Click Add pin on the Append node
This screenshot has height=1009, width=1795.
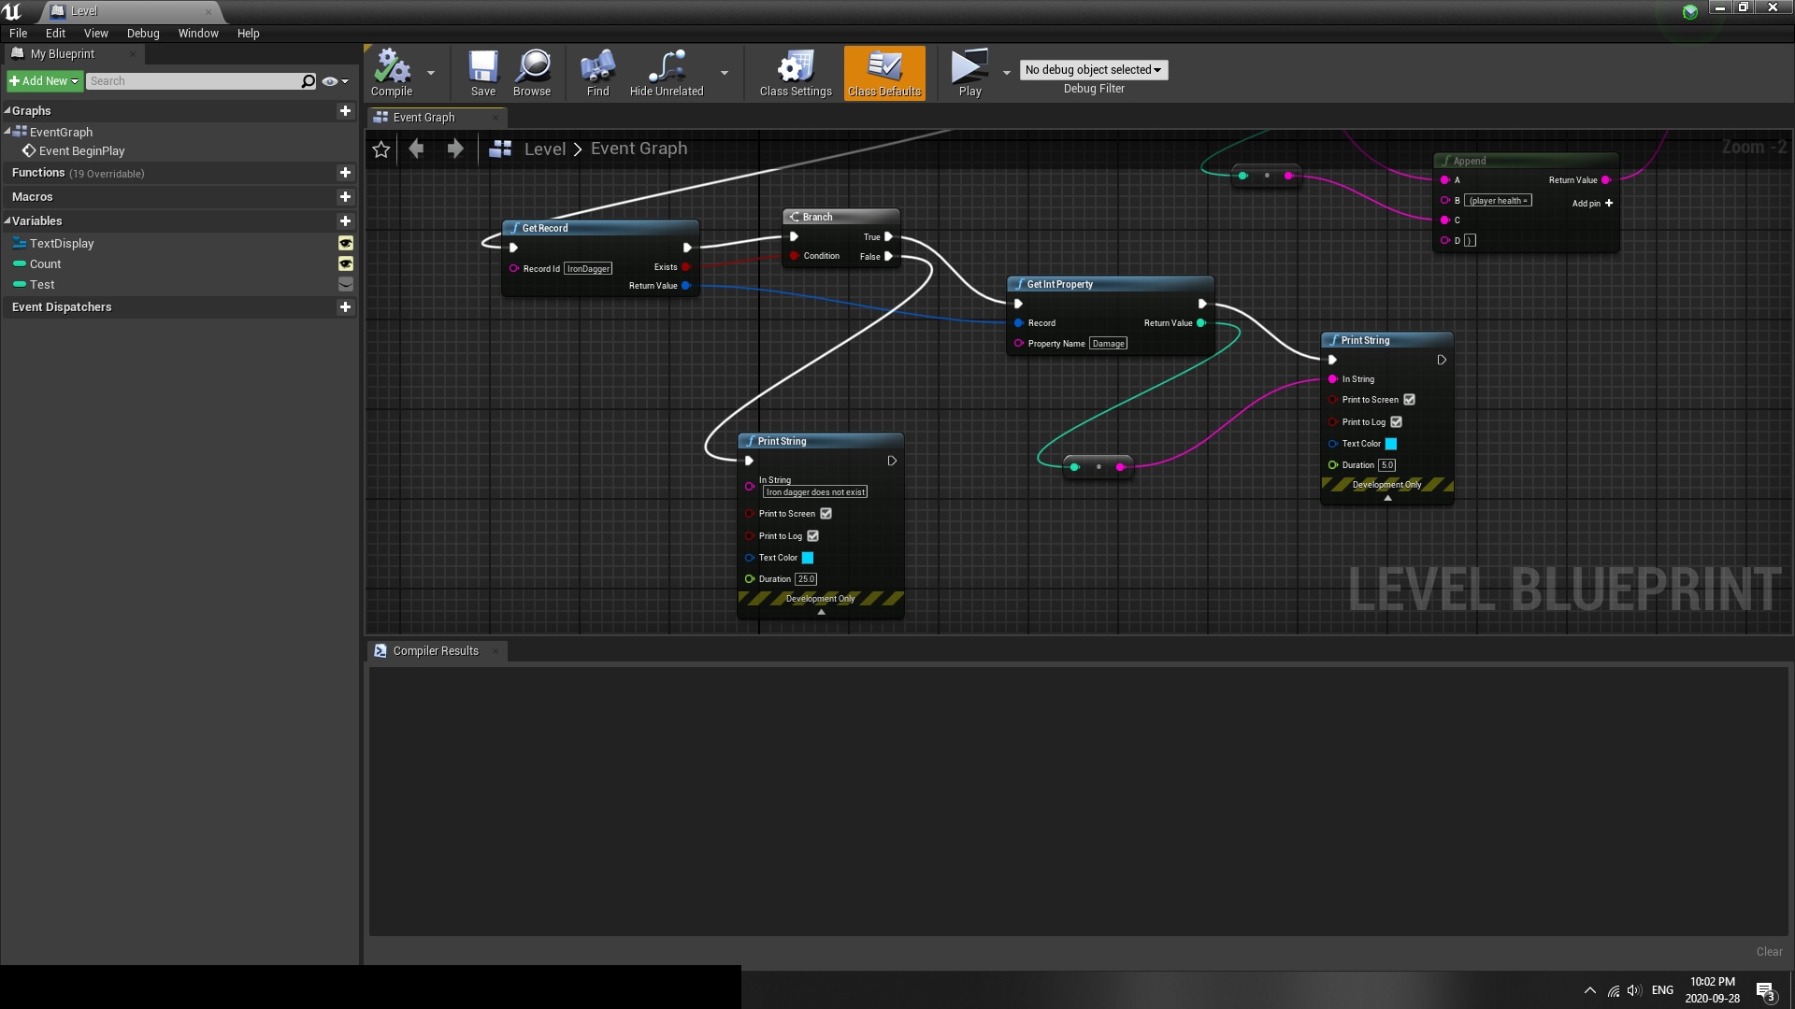(x=1608, y=203)
